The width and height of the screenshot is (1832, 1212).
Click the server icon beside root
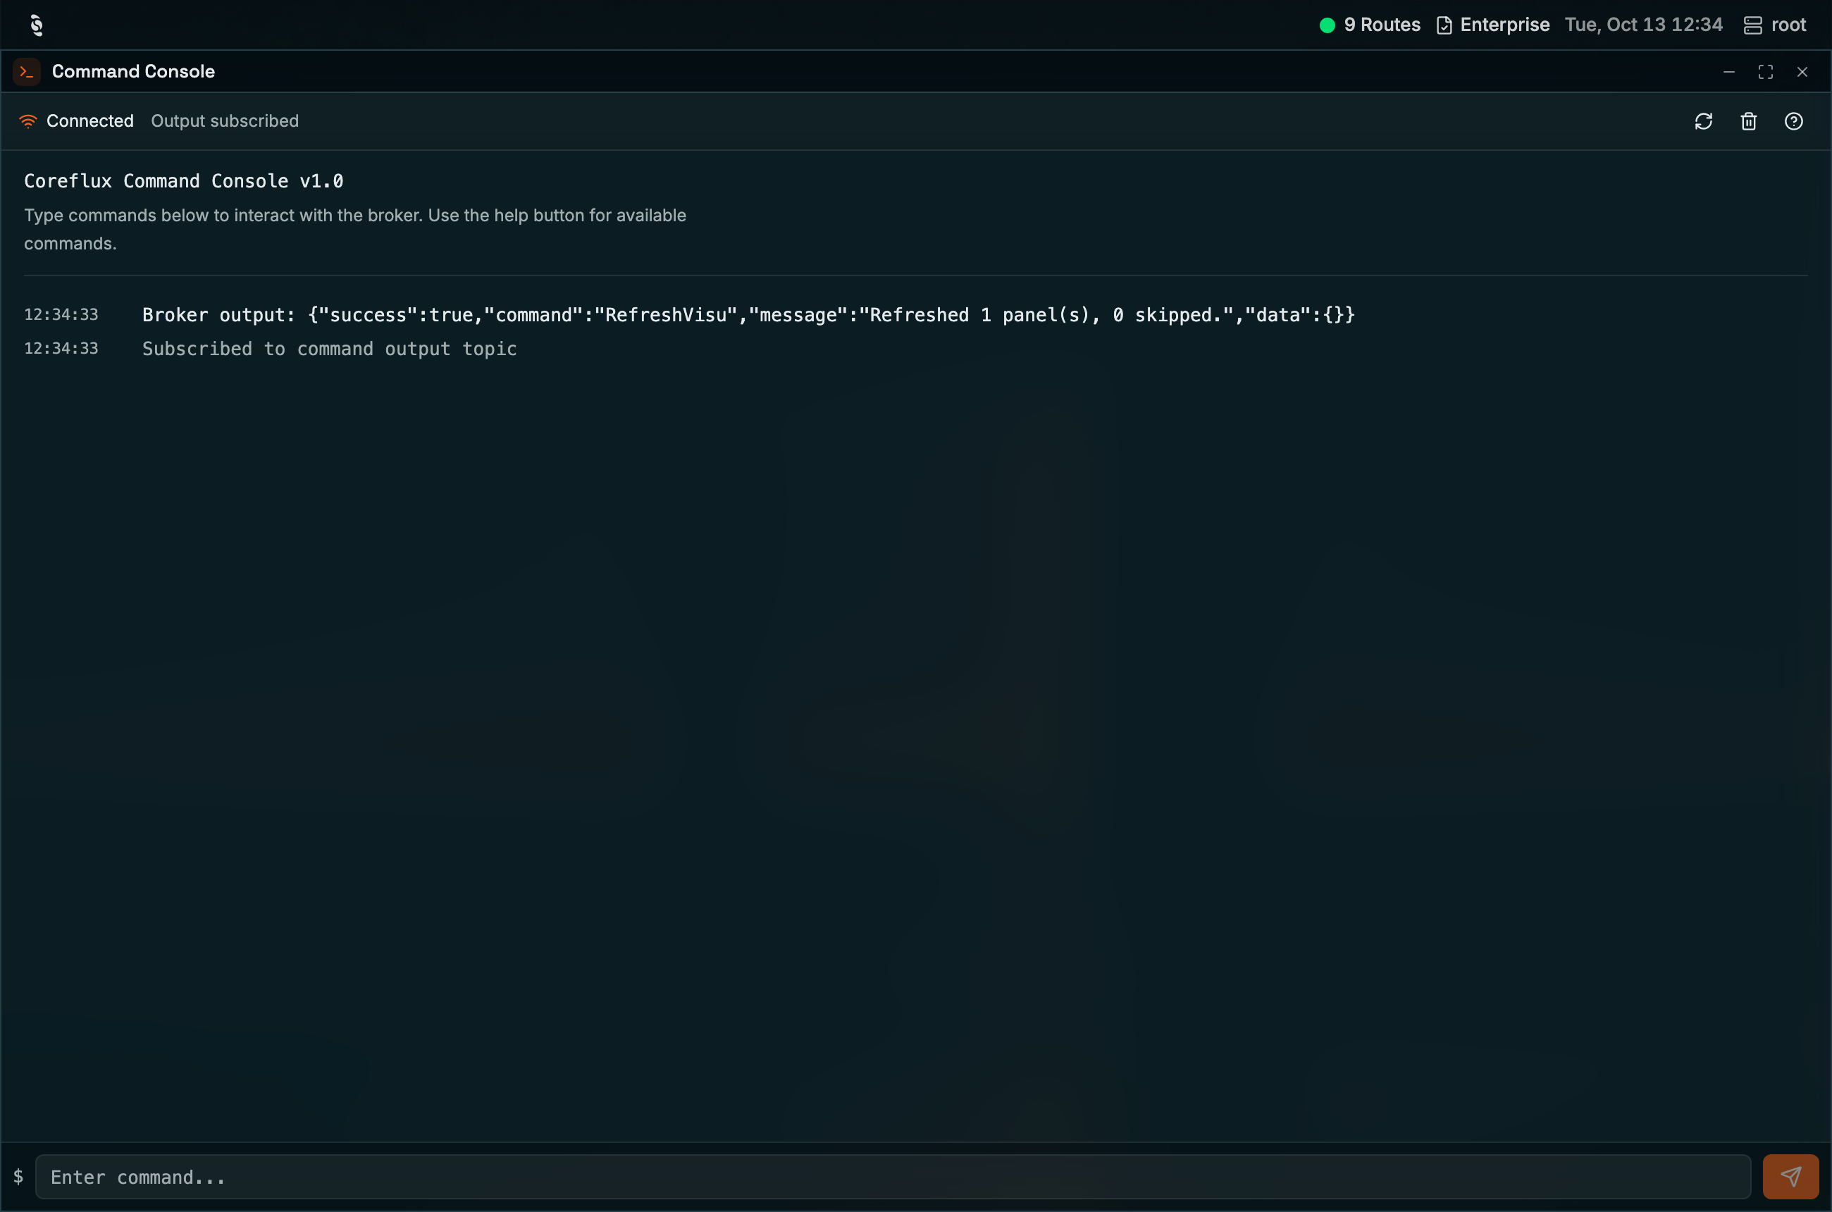(x=1752, y=25)
